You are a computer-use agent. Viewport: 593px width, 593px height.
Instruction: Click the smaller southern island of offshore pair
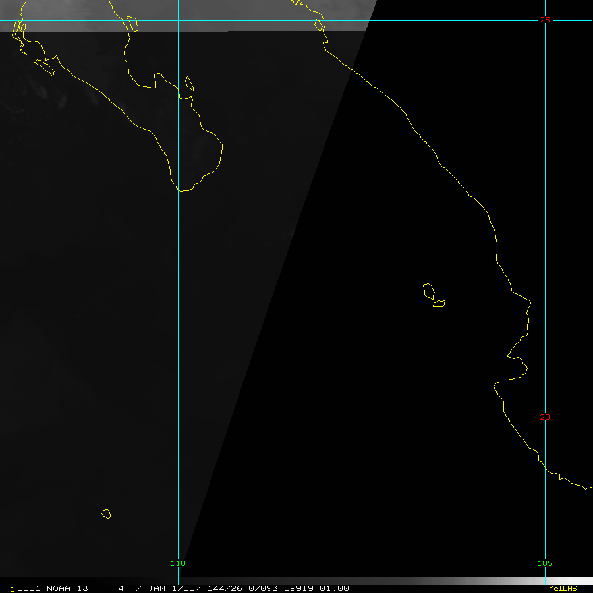(439, 304)
